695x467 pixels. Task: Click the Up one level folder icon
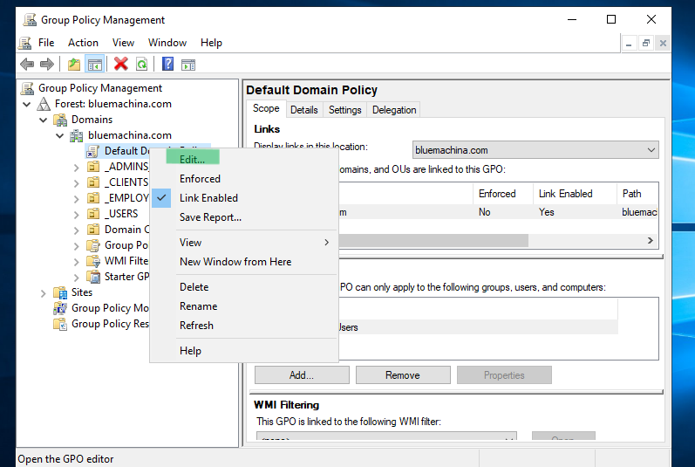pyautogui.click(x=74, y=65)
